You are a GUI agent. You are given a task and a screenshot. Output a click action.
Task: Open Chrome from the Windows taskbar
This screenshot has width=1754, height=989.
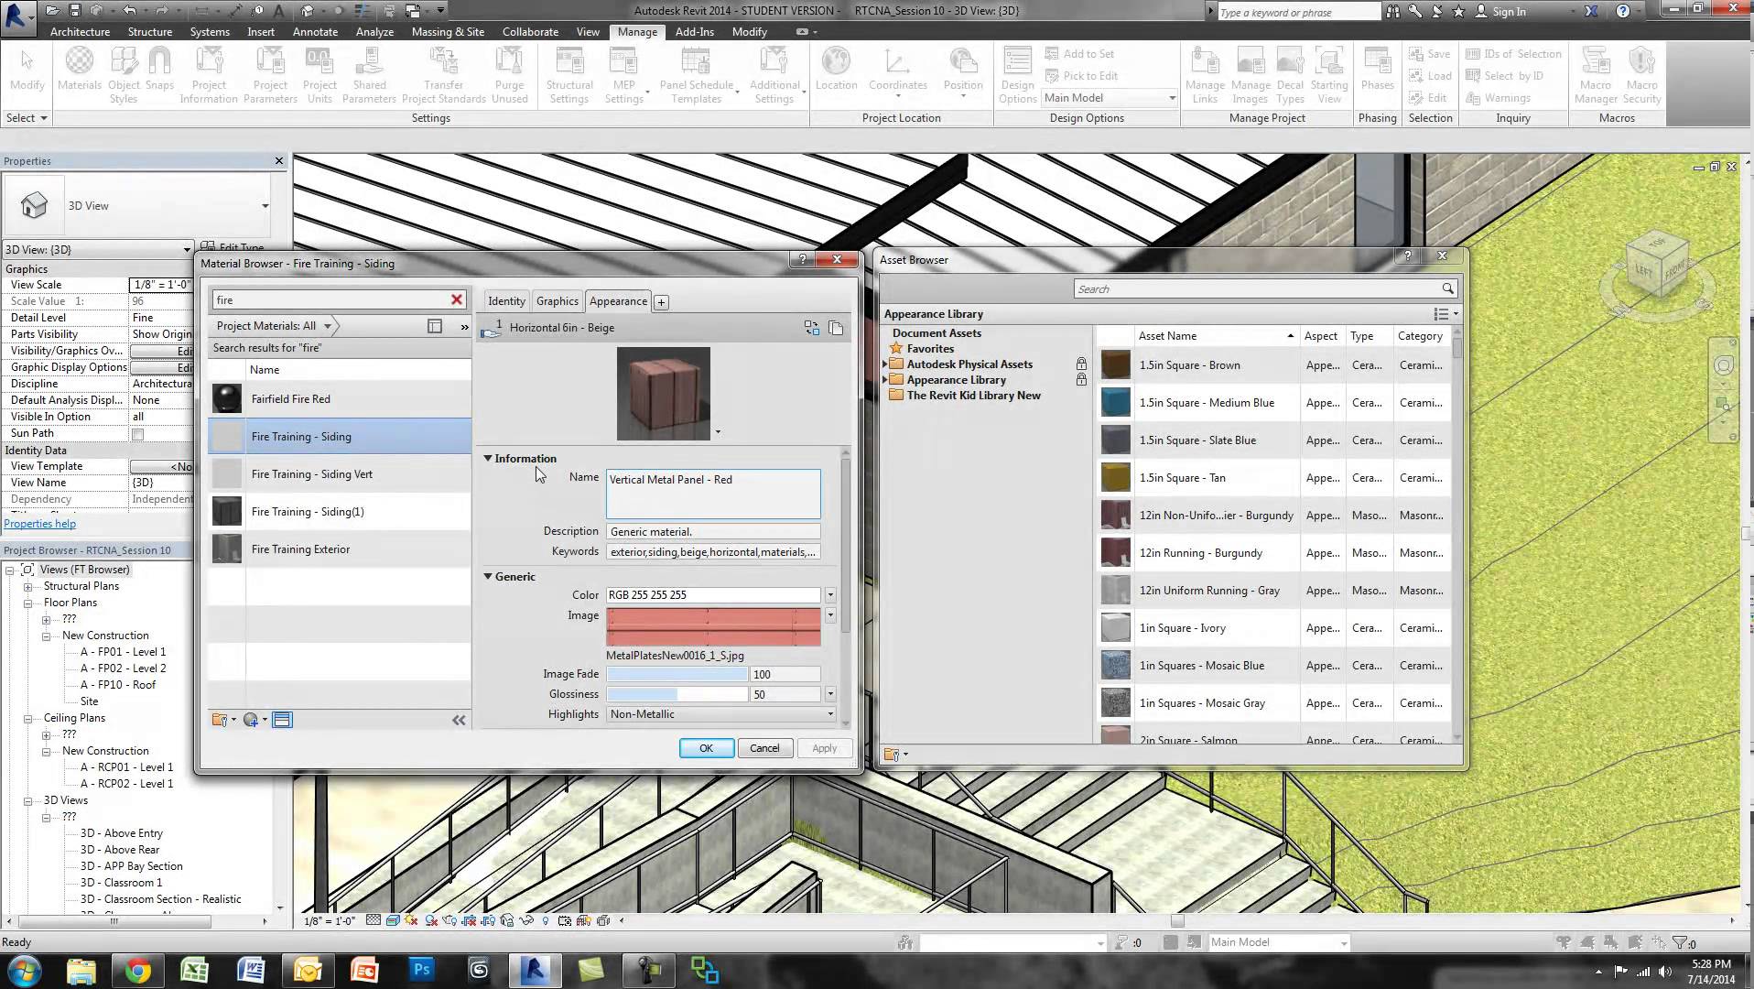point(137,970)
